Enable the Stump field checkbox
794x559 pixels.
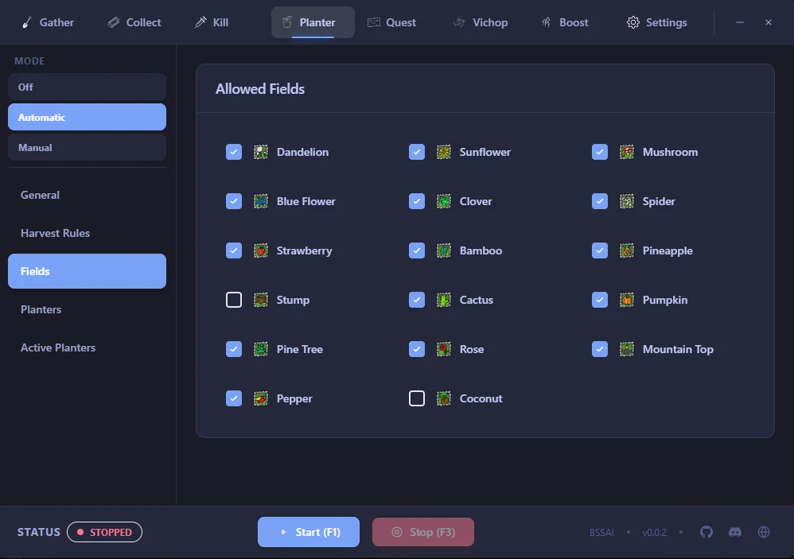pos(234,300)
